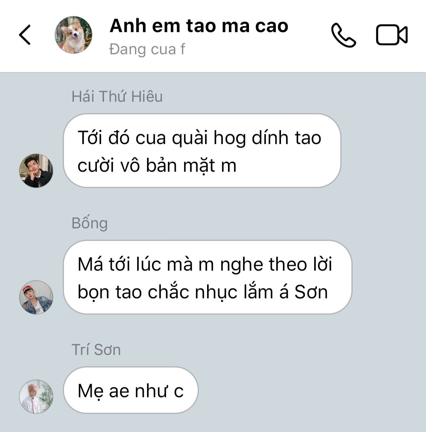Viewport: 426px width, 432px height.
Task: Go back using the left arrow
Action: coord(25,35)
